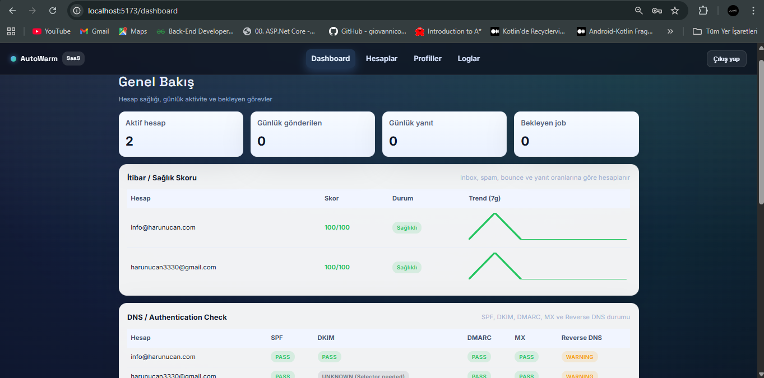Screen dimensions: 764x378
Task: Open the Chrome three-dot menu
Action: tap(753, 11)
